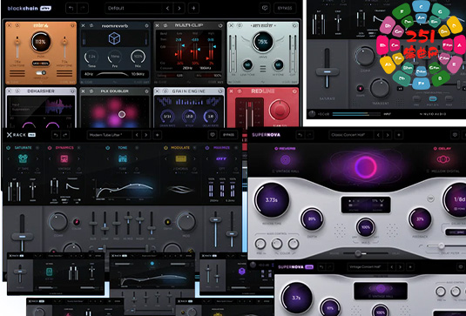Click the yellow depth button beside the MOD knob
Screen dimensions: 466x316
[168, 222]
